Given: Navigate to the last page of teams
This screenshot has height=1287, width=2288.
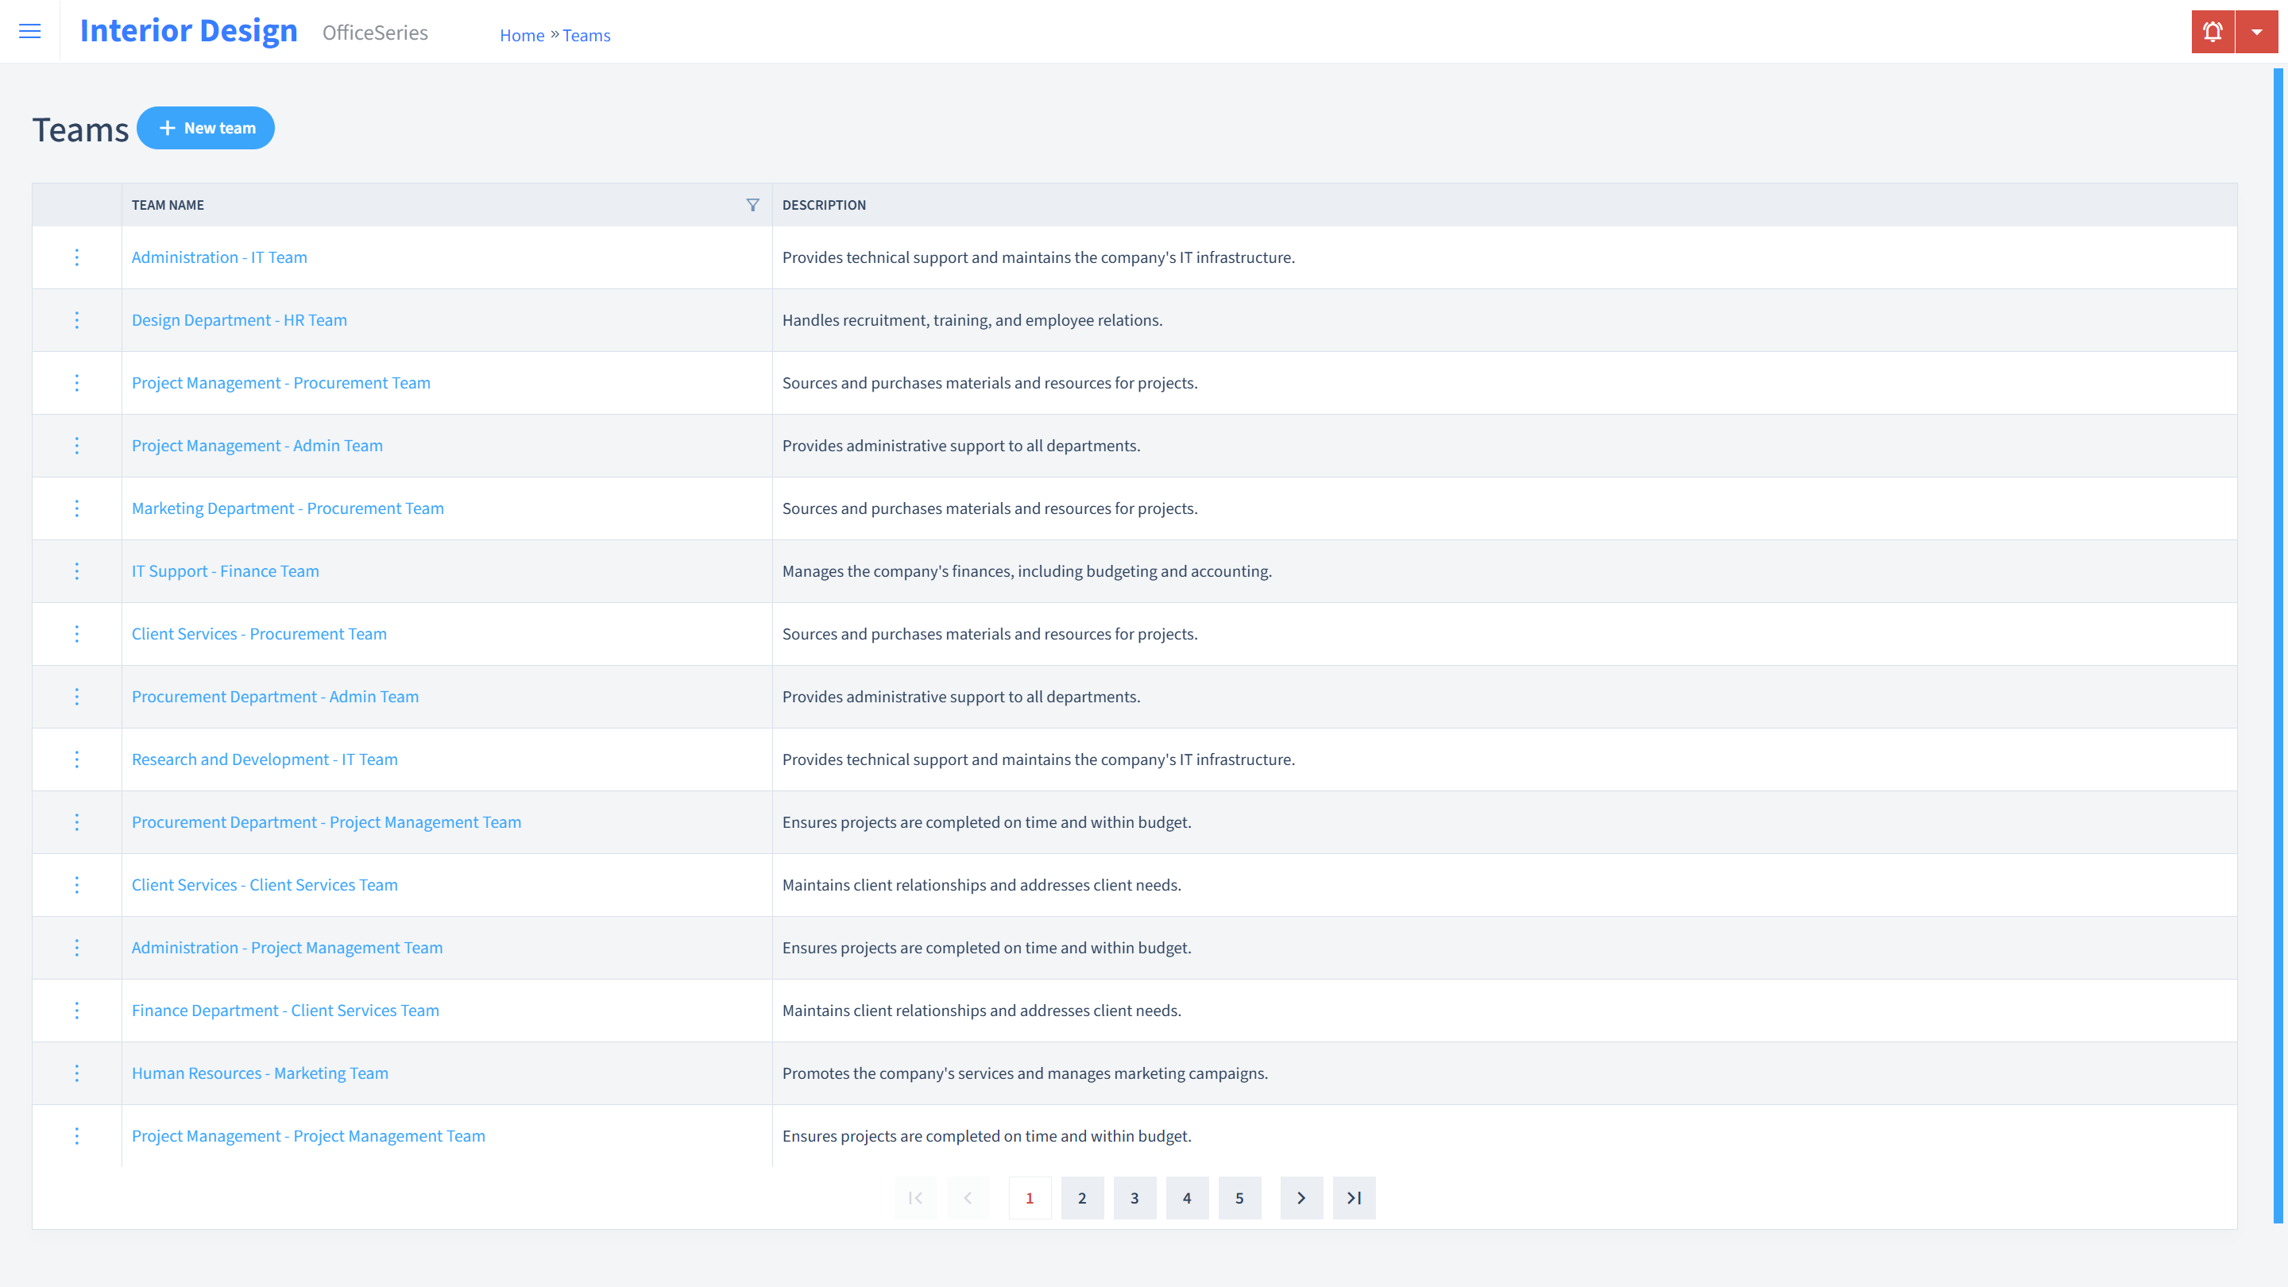Looking at the screenshot, I should pos(1353,1197).
